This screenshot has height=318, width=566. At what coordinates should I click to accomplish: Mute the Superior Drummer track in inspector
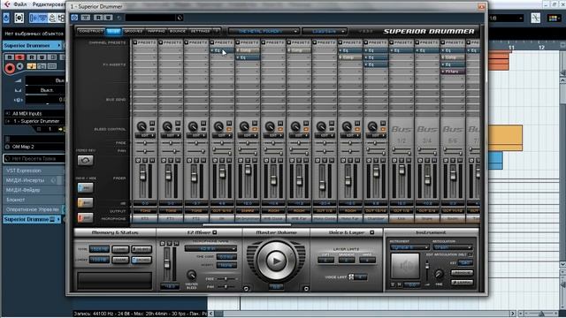[x=10, y=57]
